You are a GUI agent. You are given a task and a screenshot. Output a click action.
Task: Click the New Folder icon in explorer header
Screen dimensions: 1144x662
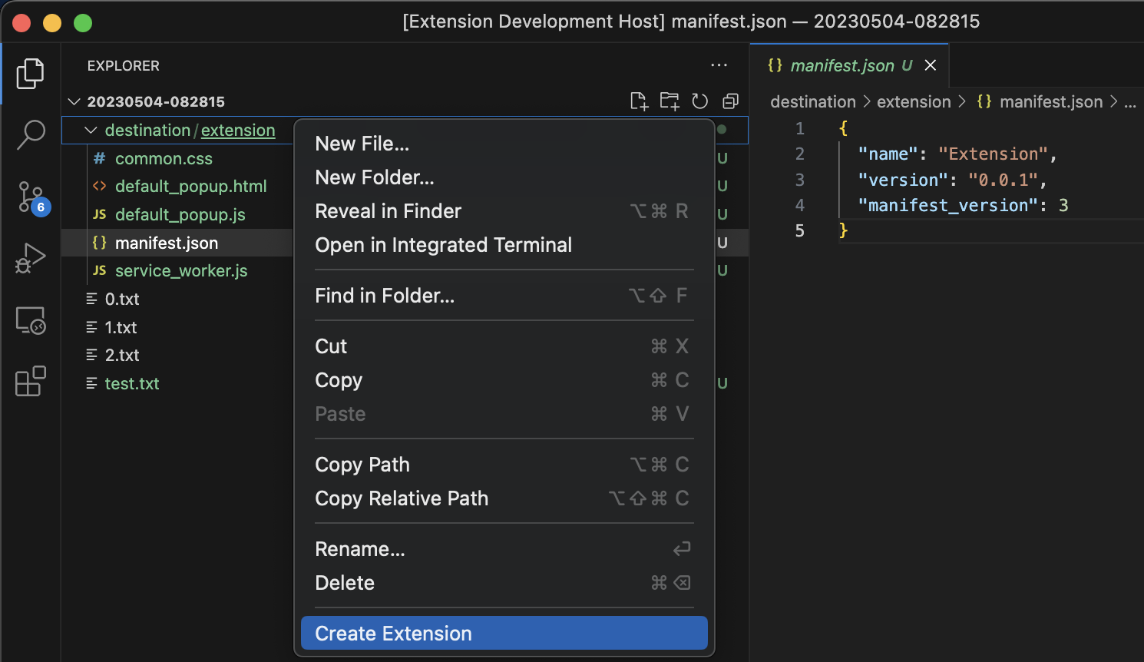pos(670,101)
